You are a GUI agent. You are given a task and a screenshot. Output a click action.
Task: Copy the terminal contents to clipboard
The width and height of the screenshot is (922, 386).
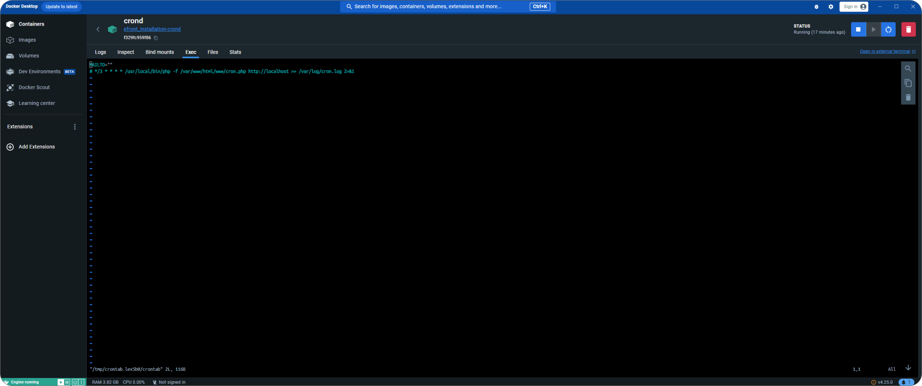point(908,83)
